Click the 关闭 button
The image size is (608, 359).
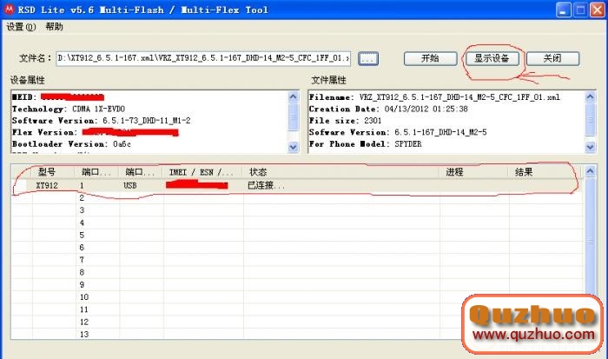pos(552,58)
